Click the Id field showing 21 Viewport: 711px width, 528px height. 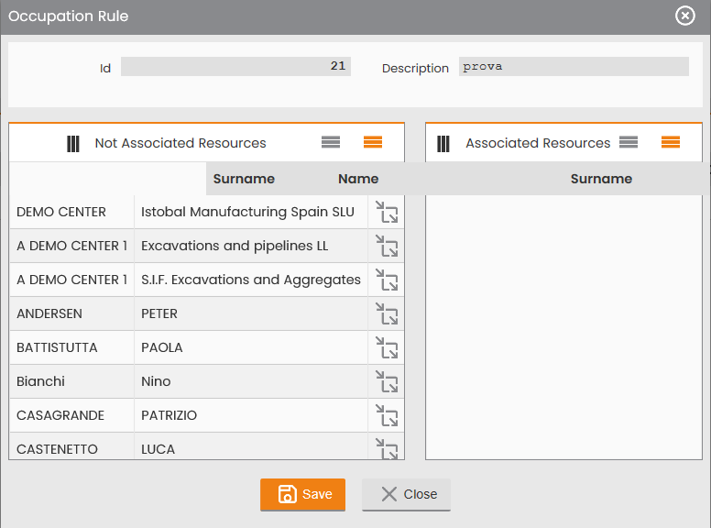coord(235,66)
